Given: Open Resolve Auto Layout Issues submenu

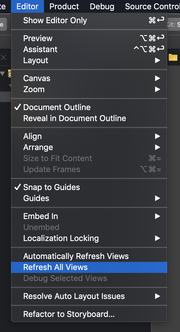Looking at the screenshot, I should tap(89, 296).
